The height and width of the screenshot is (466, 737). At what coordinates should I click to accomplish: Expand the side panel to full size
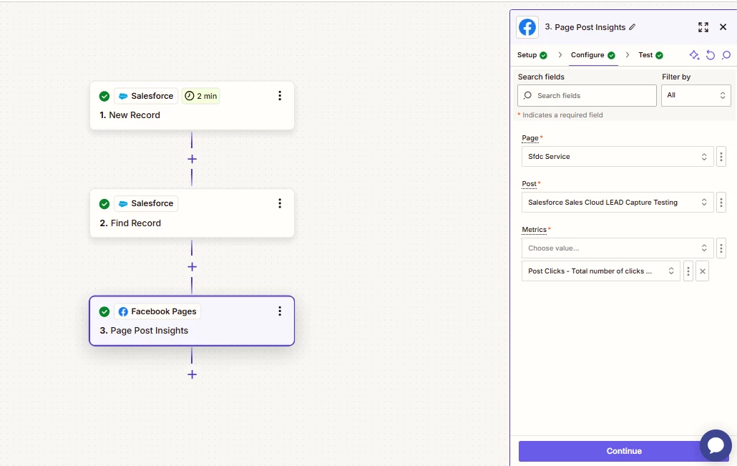tap(703, 27)
